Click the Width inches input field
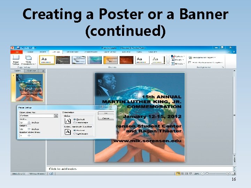Viewport: 251px width, 188px height. [x=23, y=123]
